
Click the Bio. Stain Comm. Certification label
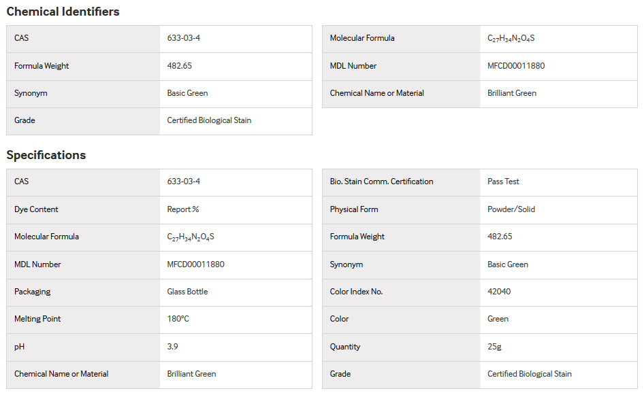click(381, 182)
